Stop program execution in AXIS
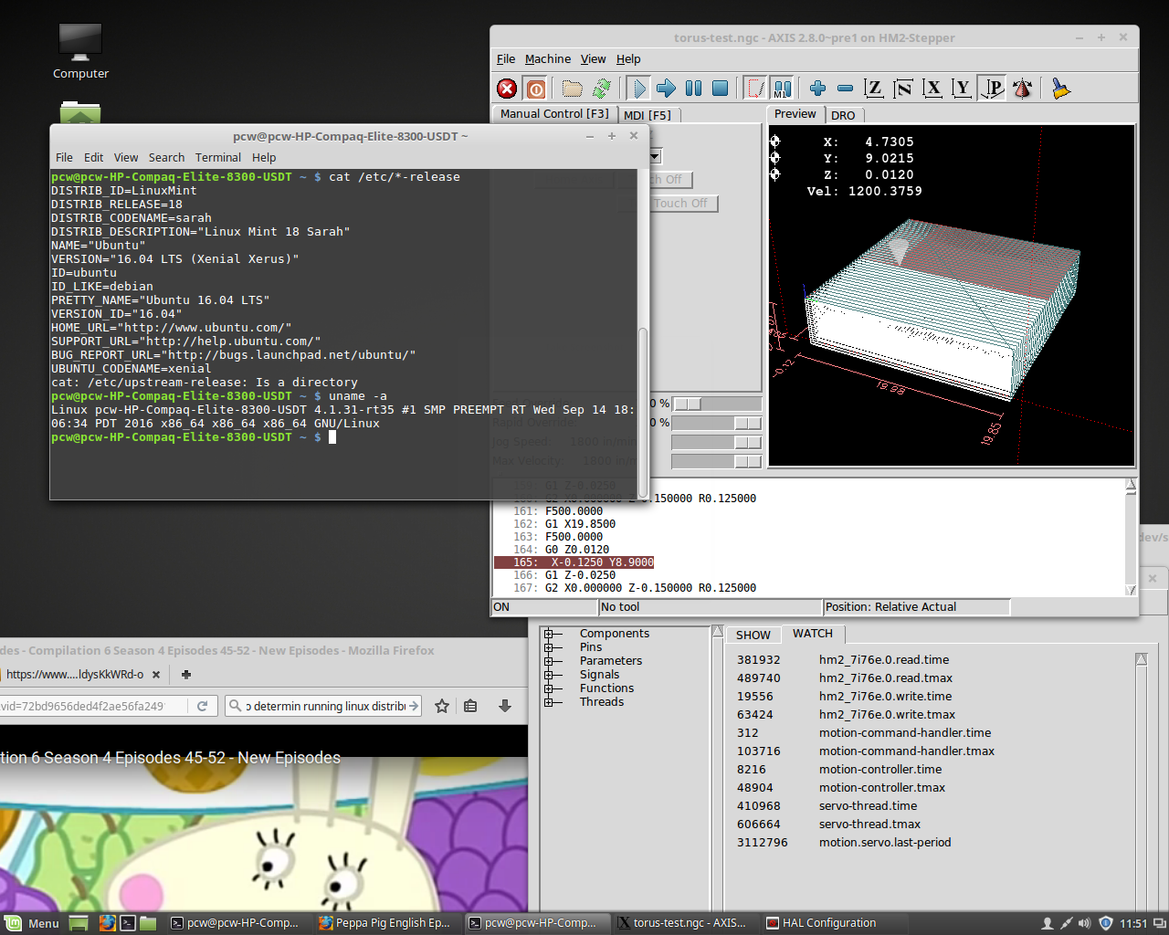 pyautogui.click(x=721, y=89)
